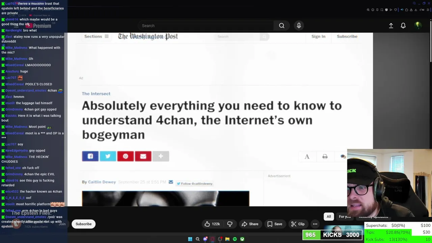This screenshot has width=432, height=243.
Task: Click the article print icon
Action: [325, 157]
